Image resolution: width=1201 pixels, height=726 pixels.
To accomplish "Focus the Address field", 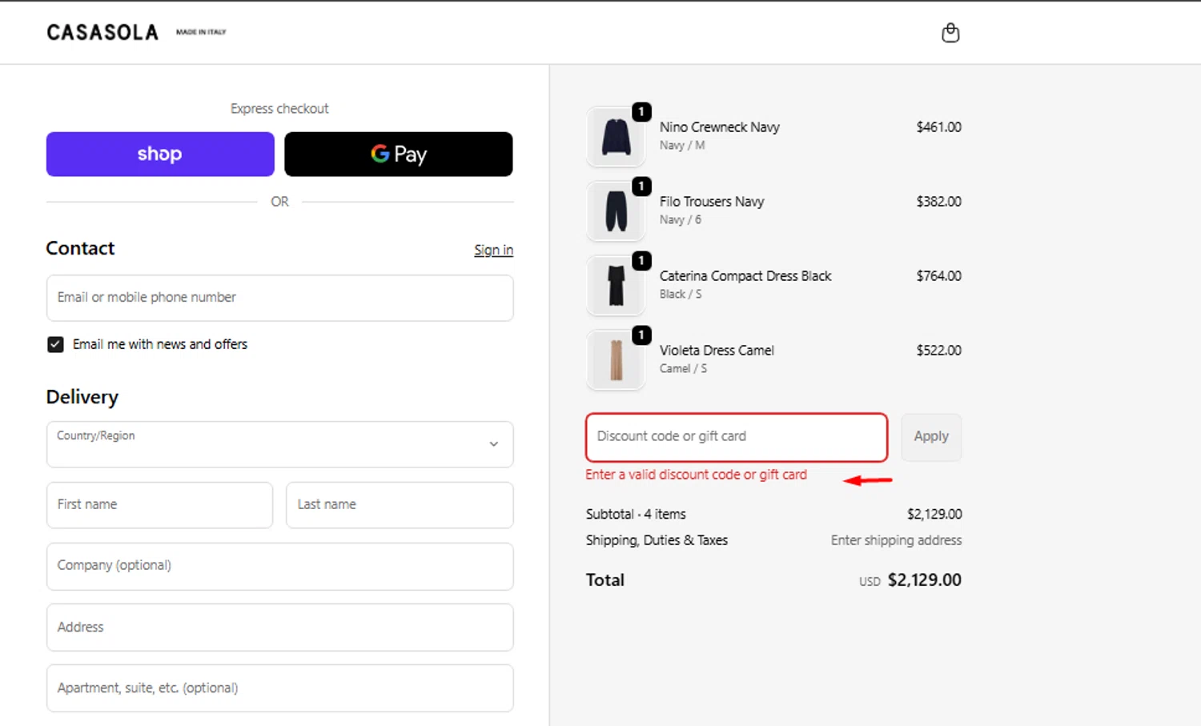I will click(280, 627).
